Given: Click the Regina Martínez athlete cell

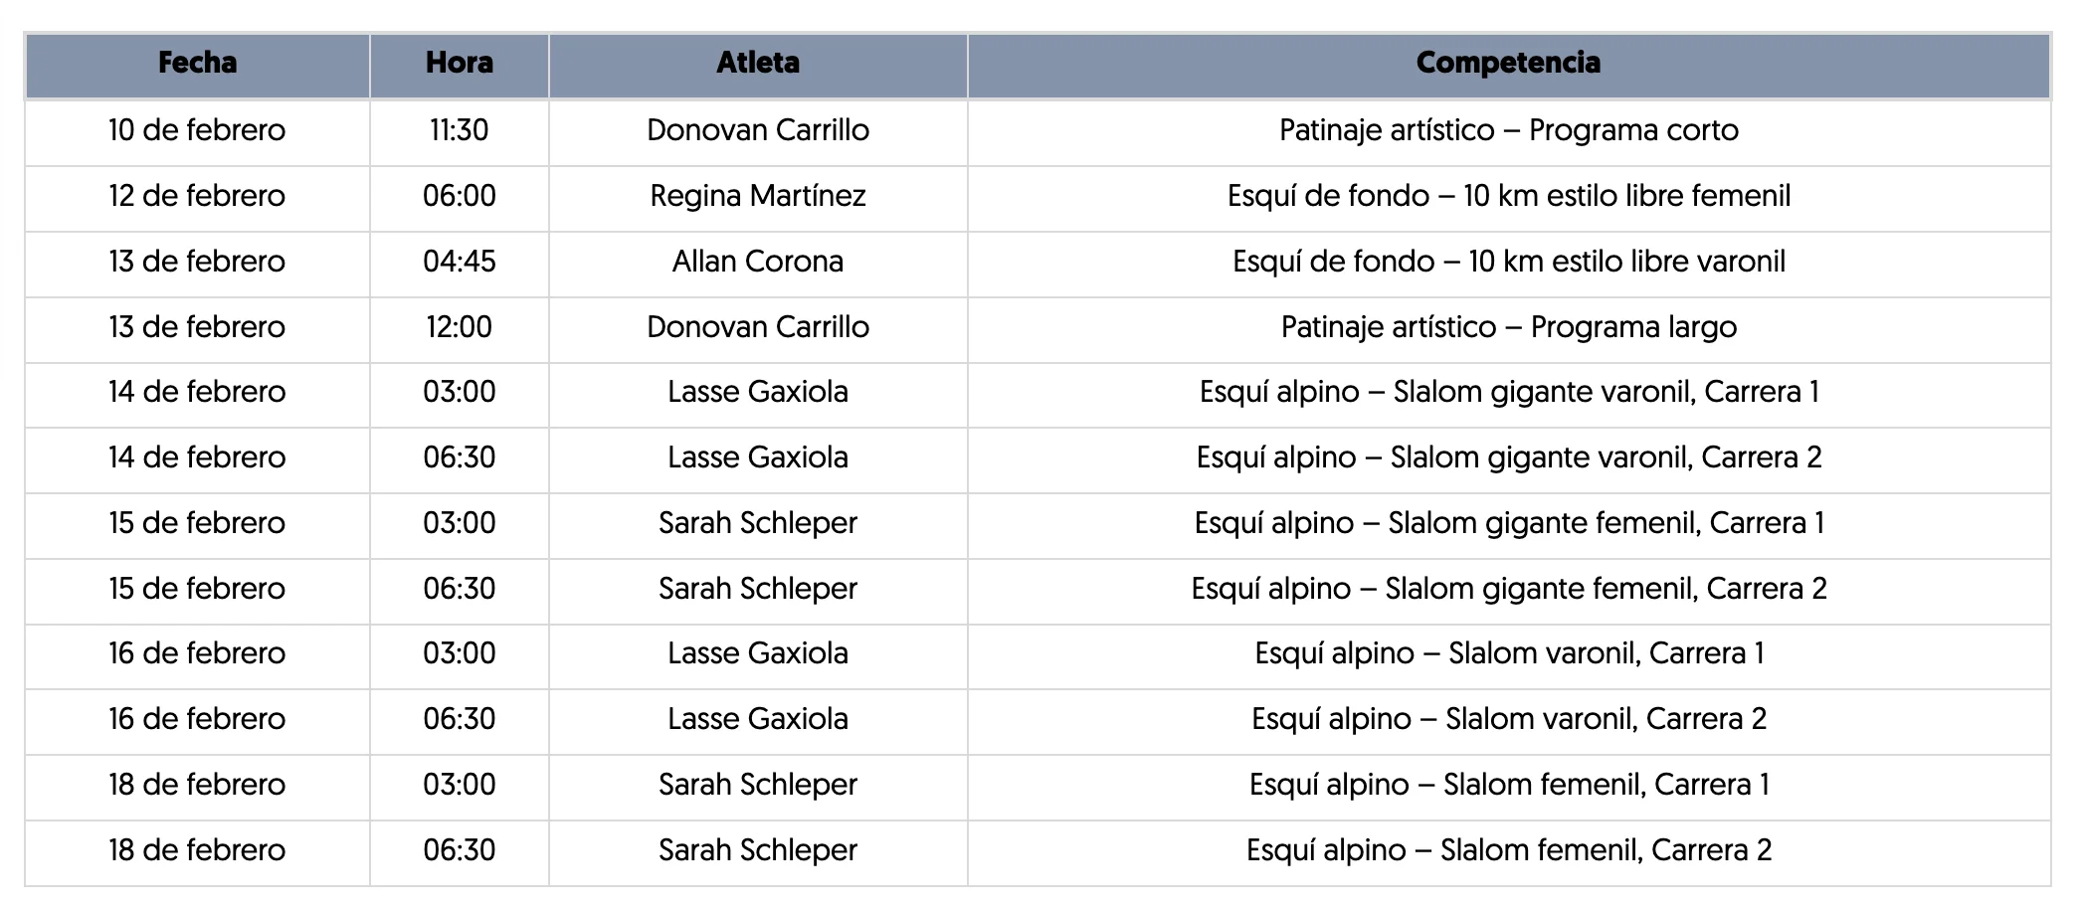Looking at the screenshot, I should click(757, 196).
